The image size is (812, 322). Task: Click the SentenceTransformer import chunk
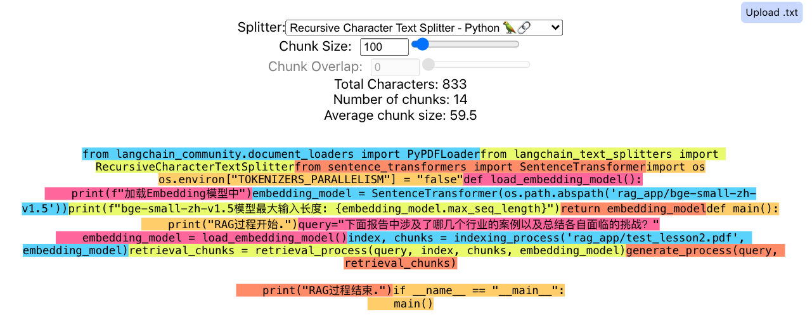click(x=469, y=167)
